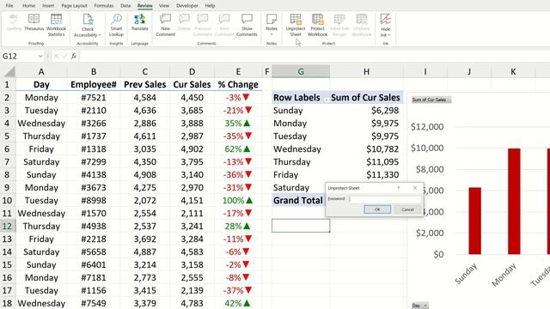The image size is (550, 309).
Task: Click the 100% change cell
Action: point(238,201)
